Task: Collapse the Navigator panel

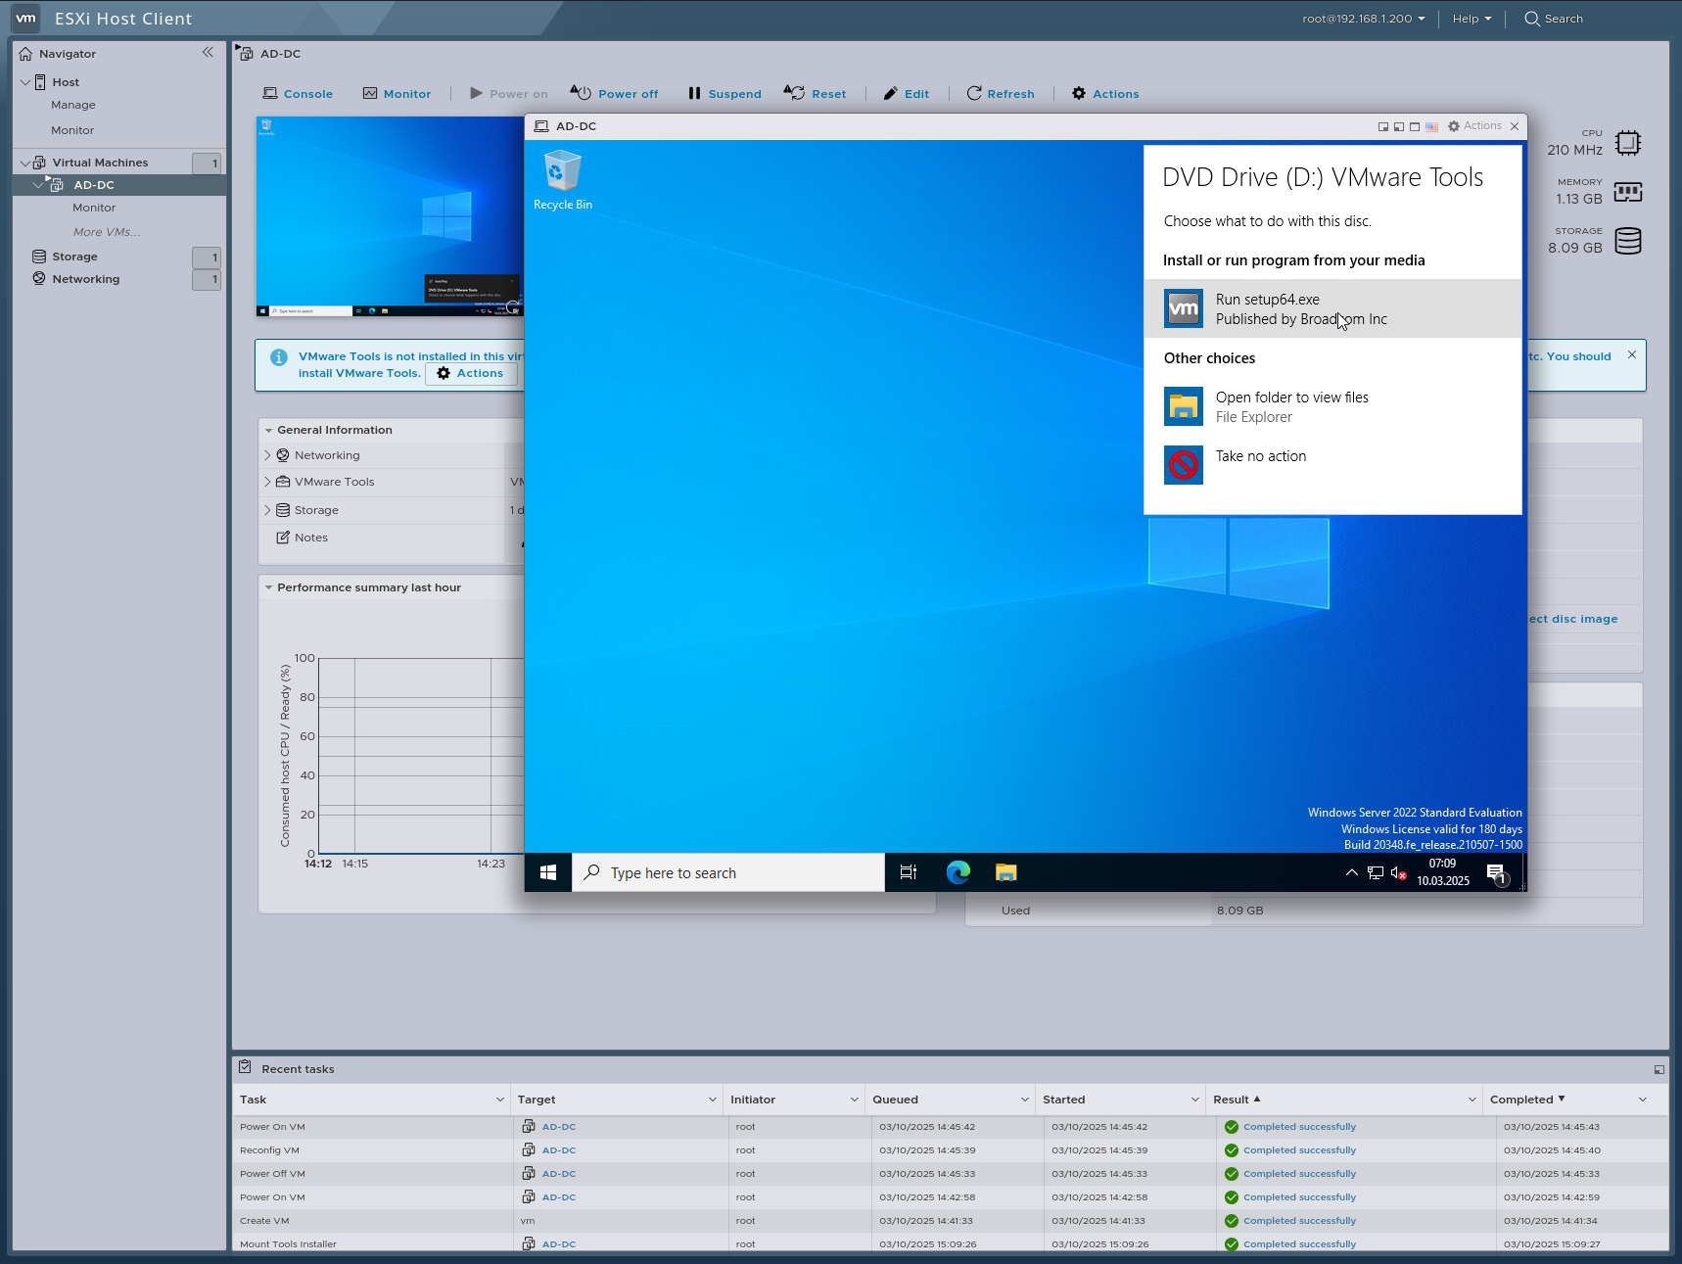Action: click(x=208, y=53)
